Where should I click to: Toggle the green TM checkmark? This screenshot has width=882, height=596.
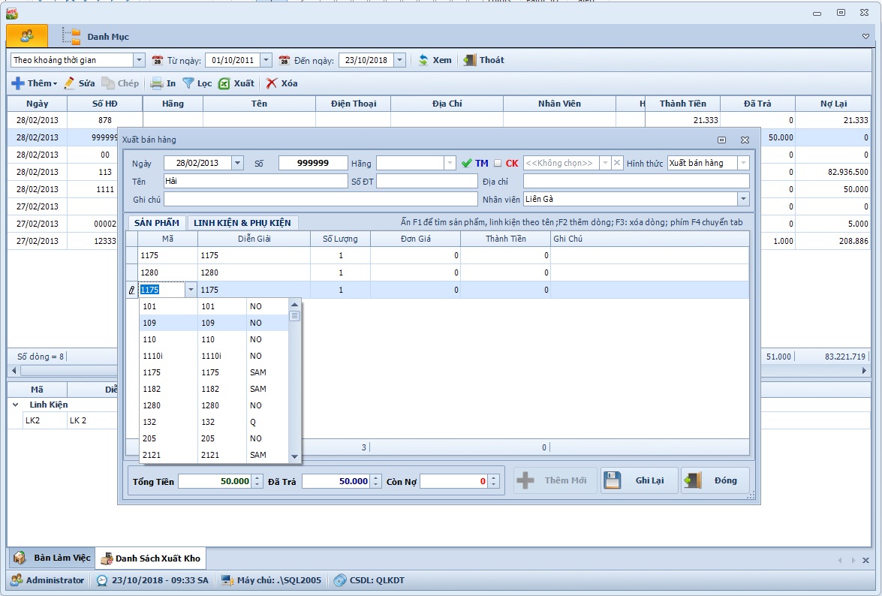(467, 163)
